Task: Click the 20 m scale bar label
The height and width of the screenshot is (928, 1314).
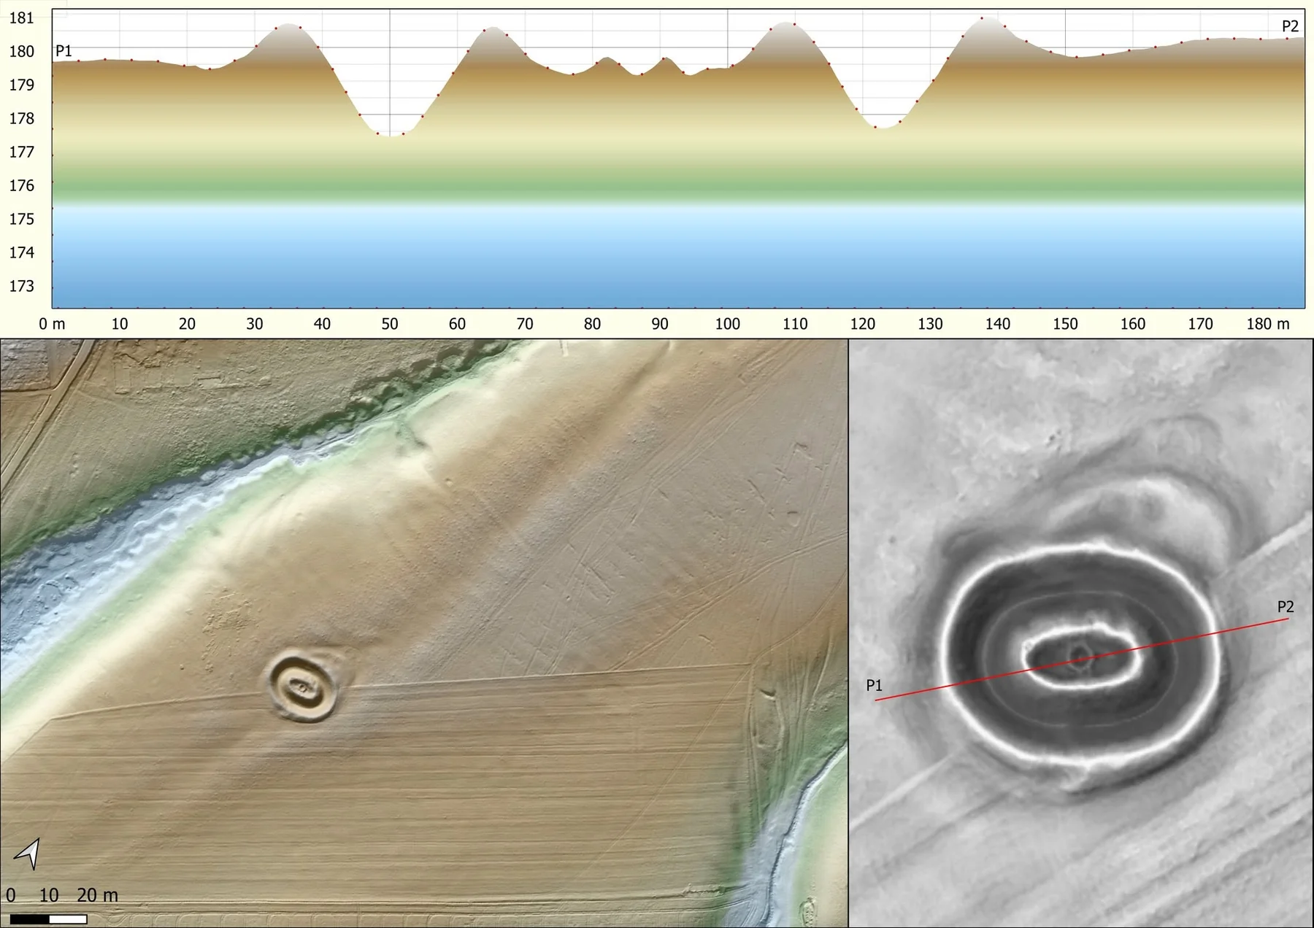Action: click(x=98, y=895)
